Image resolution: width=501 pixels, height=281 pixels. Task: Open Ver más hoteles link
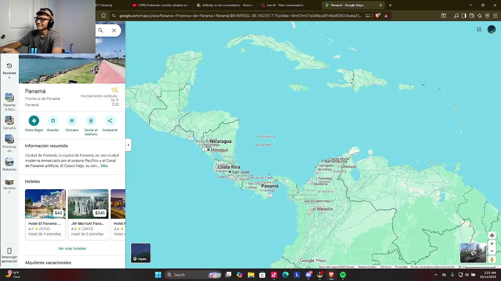pos(72,249)
